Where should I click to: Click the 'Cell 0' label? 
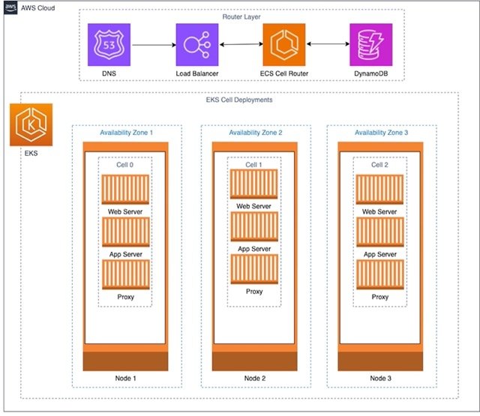pyautogui.click(x=125, y=165)
